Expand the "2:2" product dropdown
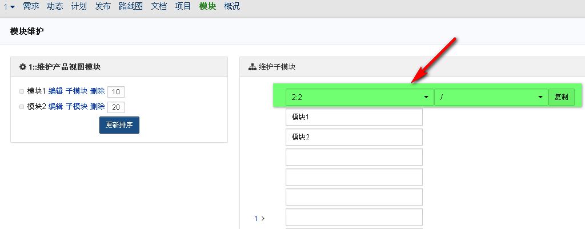Screen dimensions: 585x229 (x=360, y=97)
